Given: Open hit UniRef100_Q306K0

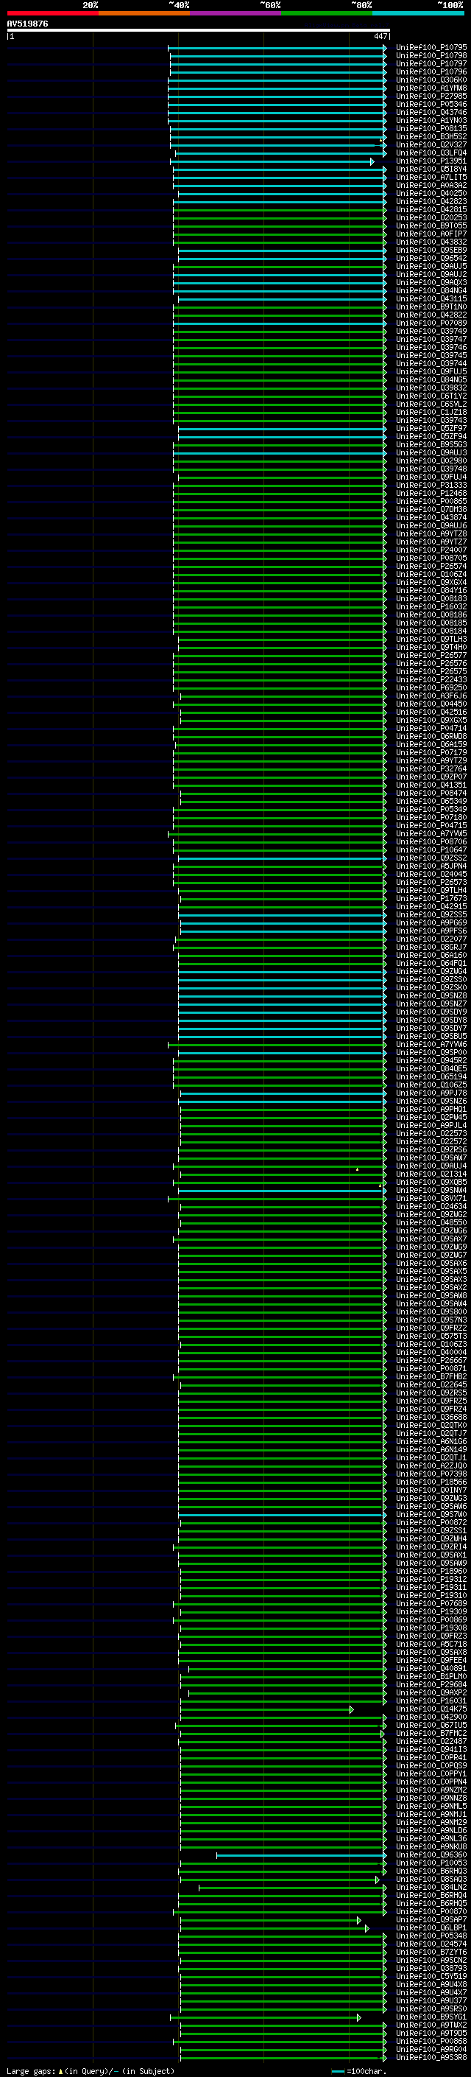Looking at the screenshot, I should click(431, 80).
